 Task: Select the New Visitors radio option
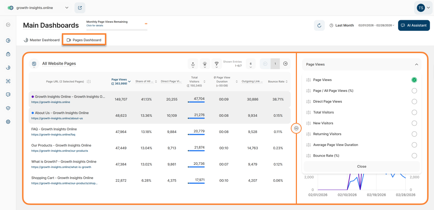coord(414,123)
